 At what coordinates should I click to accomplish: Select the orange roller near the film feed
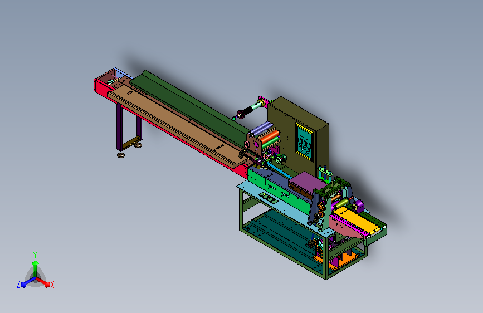(x=270, y=137)
